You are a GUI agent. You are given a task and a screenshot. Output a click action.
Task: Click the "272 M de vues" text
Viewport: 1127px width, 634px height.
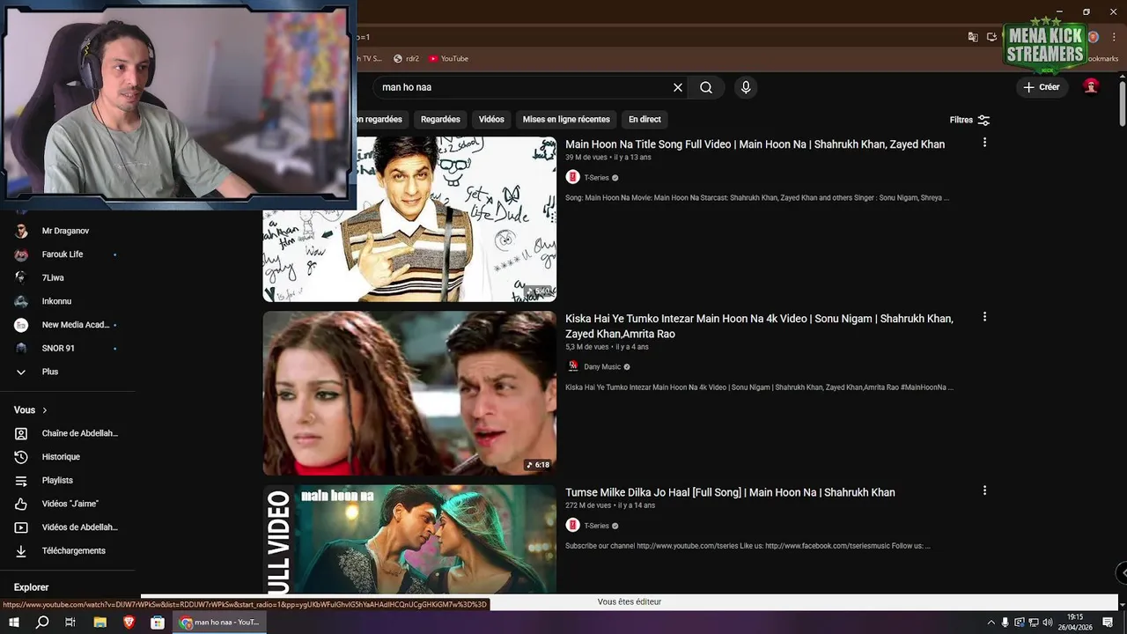point(588,505)
